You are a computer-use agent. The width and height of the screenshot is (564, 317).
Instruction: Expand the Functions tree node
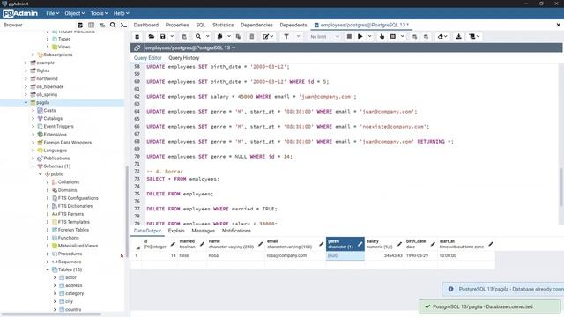(x=48, y=238)
